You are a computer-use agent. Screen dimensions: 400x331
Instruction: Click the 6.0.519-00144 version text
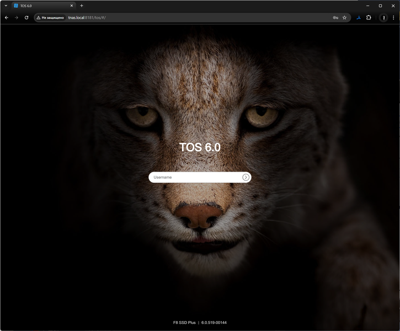click(x=214, y=323)
